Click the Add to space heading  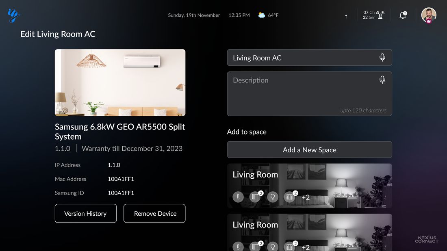tap(247, 132)
